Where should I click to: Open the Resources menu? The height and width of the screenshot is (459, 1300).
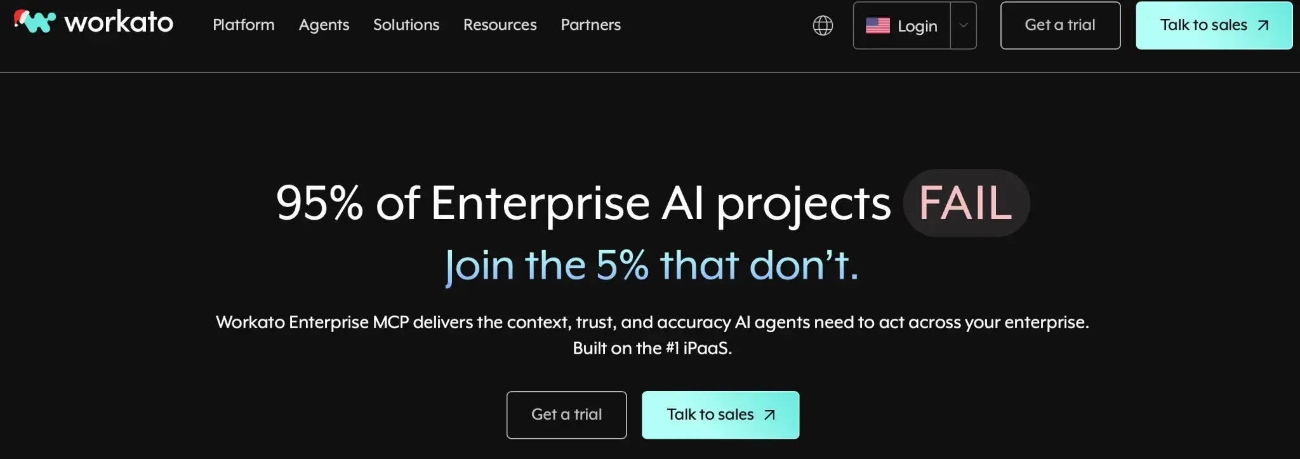tap(500, 25)
